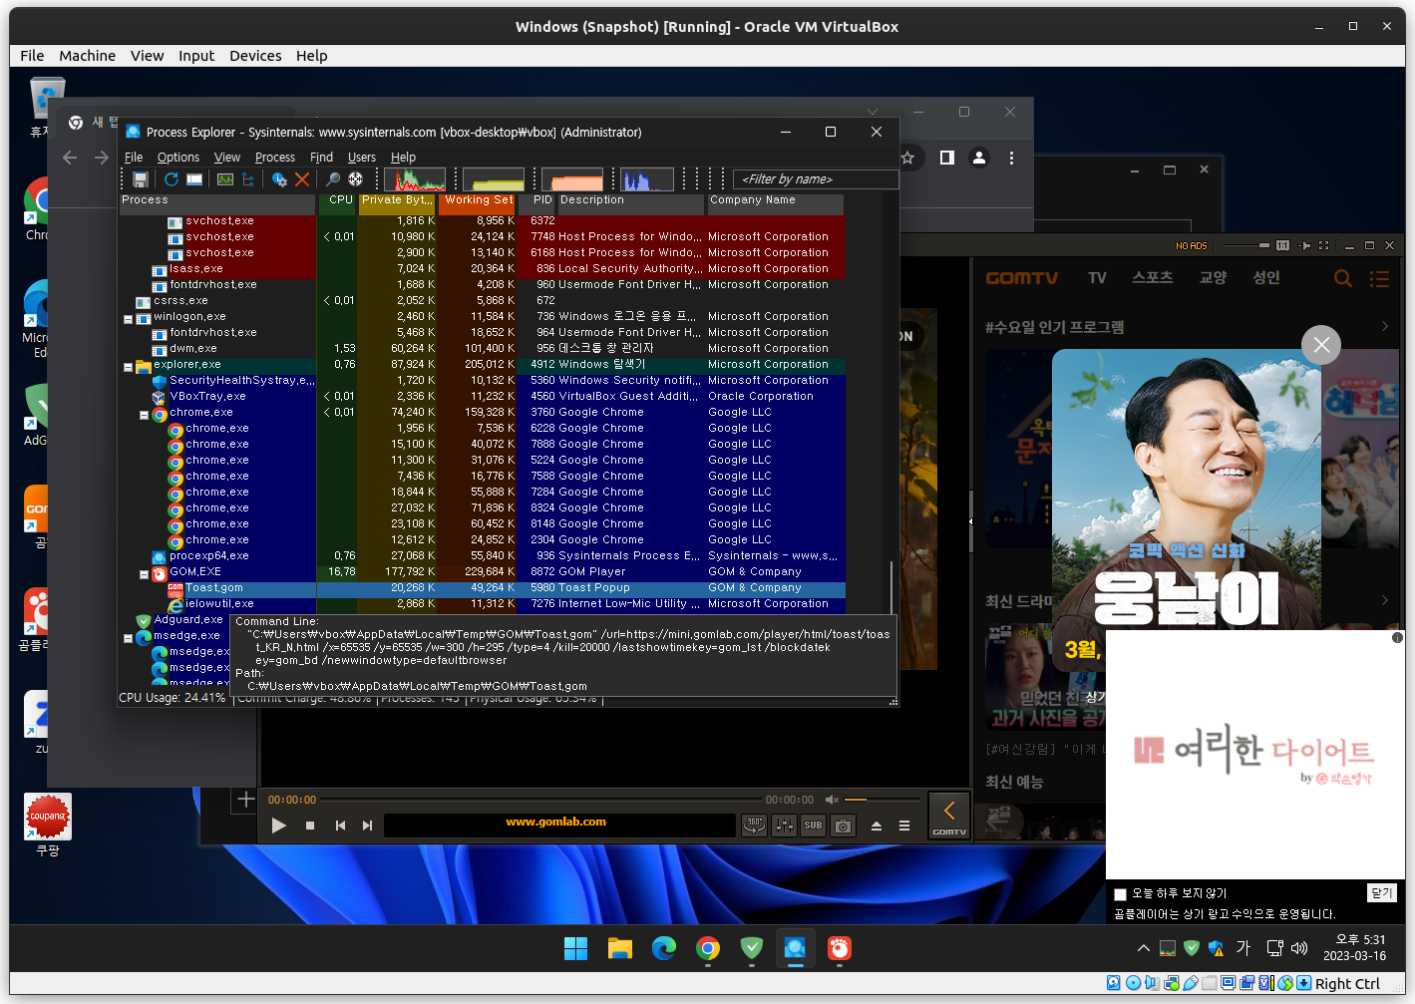The image size is (1415, 1004).
Task: Switch to the 스포츠 tab on GOMTV
Action: (x=1152, y=277)
